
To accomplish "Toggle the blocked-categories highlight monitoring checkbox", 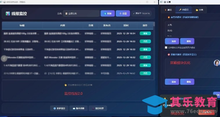I will [x=166, y=47].
